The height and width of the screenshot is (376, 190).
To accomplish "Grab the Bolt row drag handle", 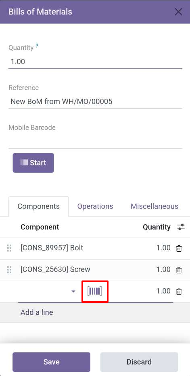I will click(9, 248).
